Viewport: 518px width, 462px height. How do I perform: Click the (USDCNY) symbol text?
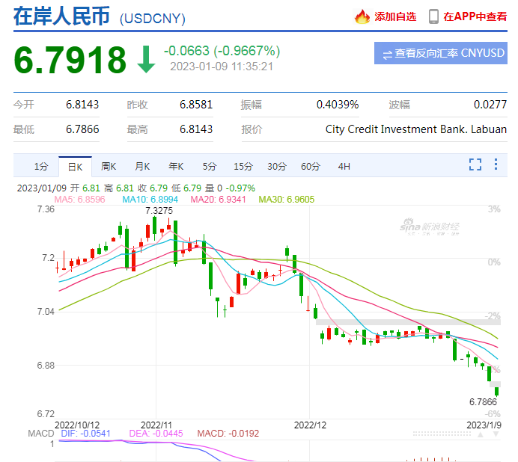(x=153, y=19)
